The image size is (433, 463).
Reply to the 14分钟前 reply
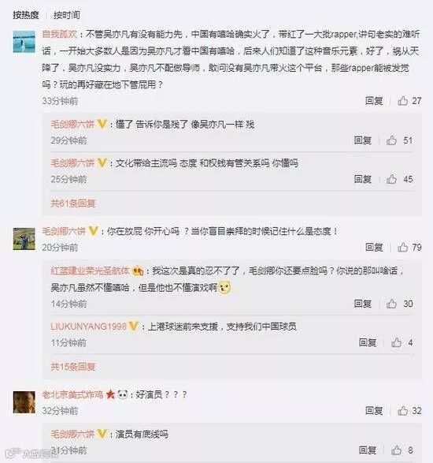pyautogui.click(x=363, y=304)
